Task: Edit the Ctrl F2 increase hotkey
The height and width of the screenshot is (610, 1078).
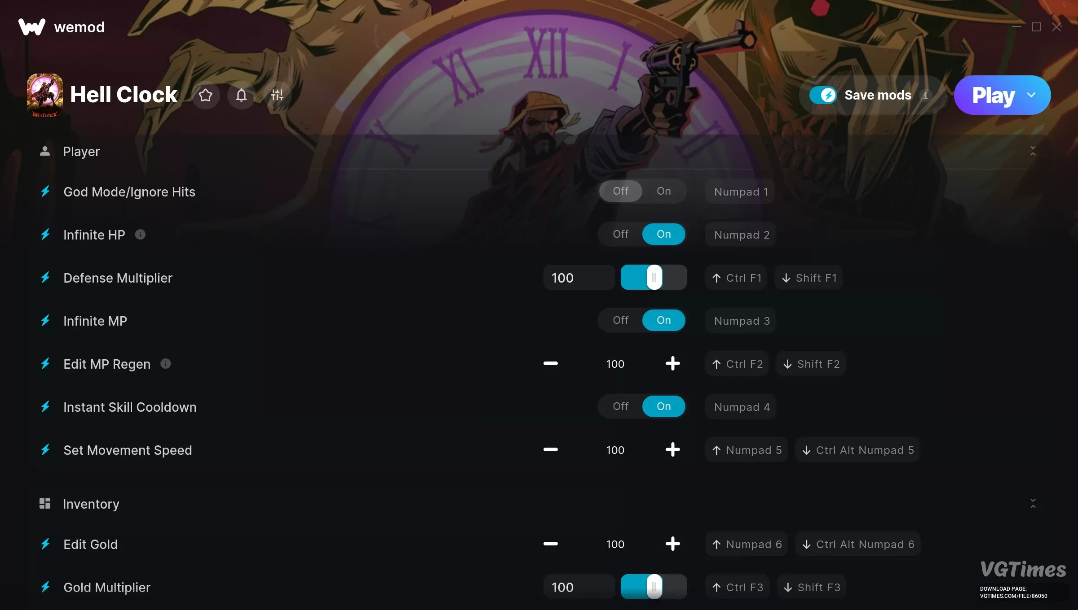Action: [x=737, y=364]
